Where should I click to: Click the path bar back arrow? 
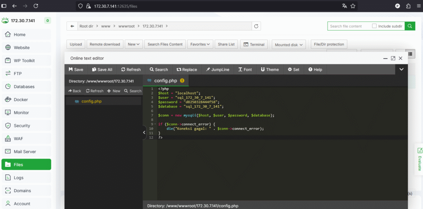pyautogui.click(x=72, y=26)
